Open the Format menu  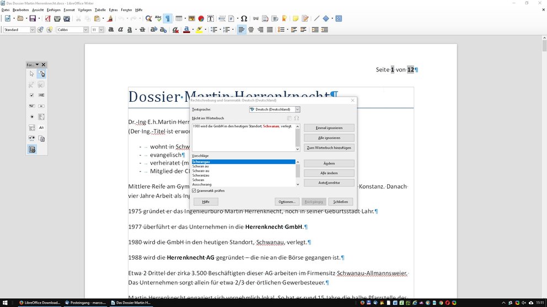click(69, 10)
